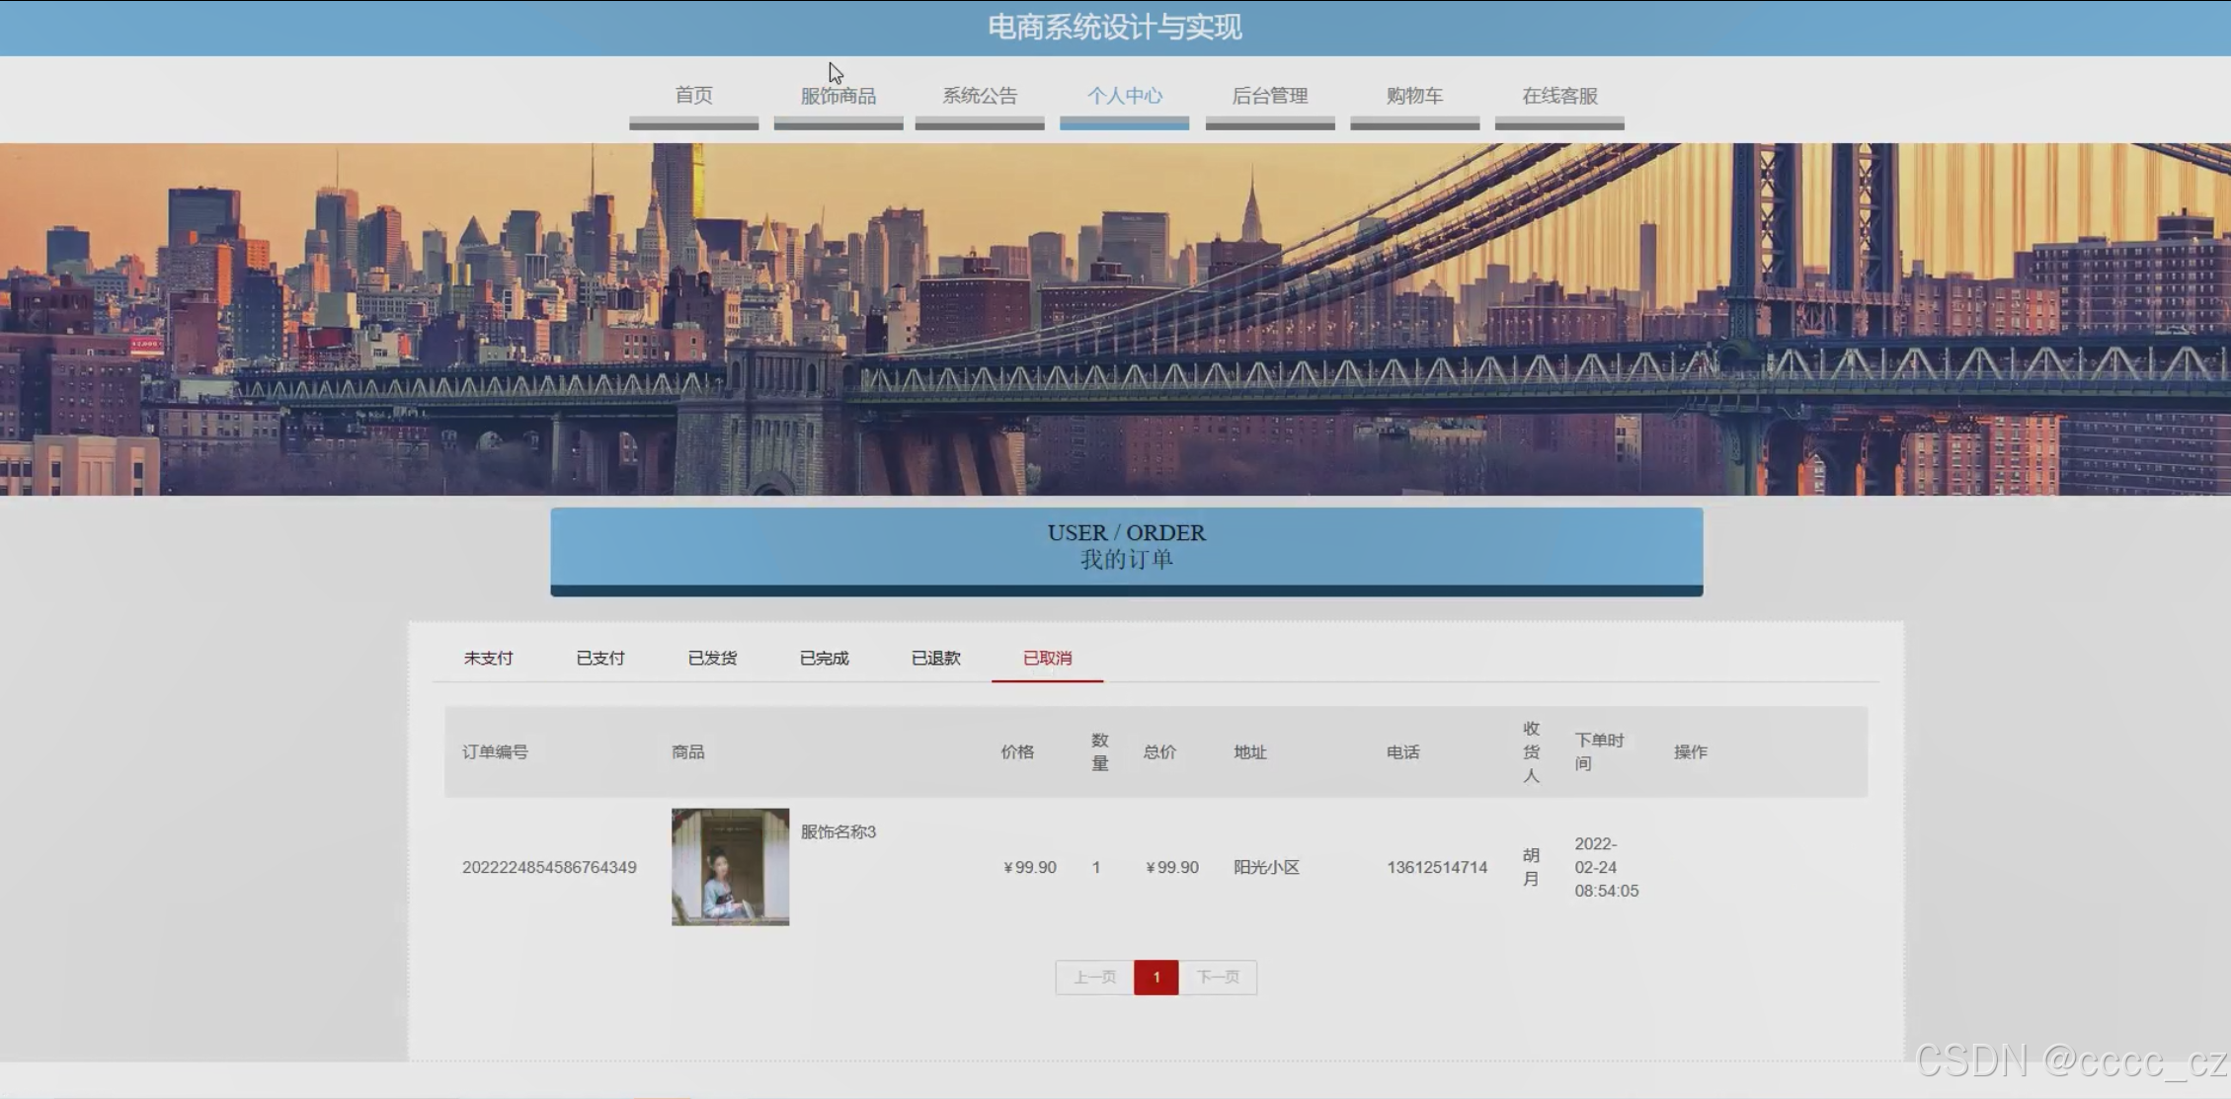2231x1099 pixels.
Task: Open the 系统公告 announcements page
Action: point(979,96)
